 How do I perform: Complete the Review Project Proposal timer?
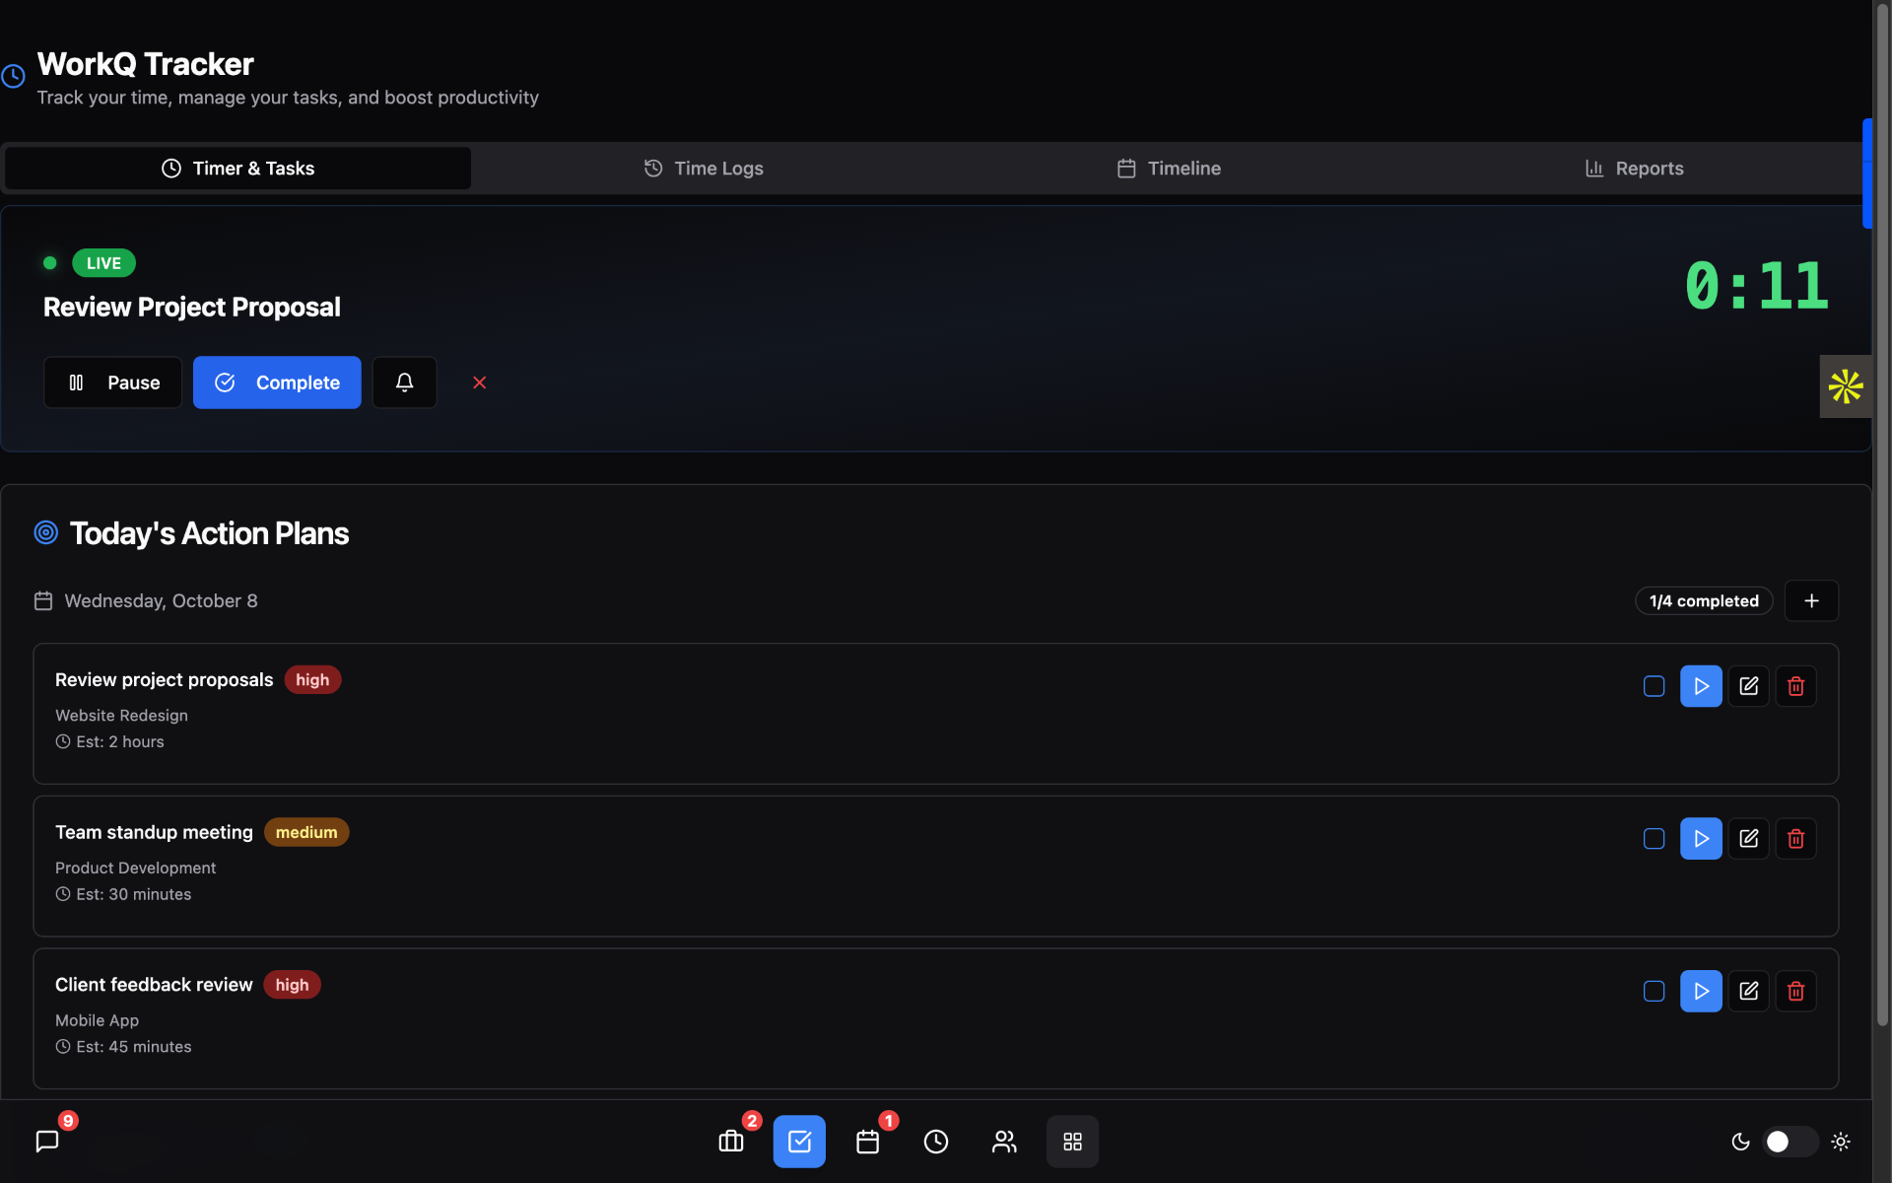(x=277, y=383)
